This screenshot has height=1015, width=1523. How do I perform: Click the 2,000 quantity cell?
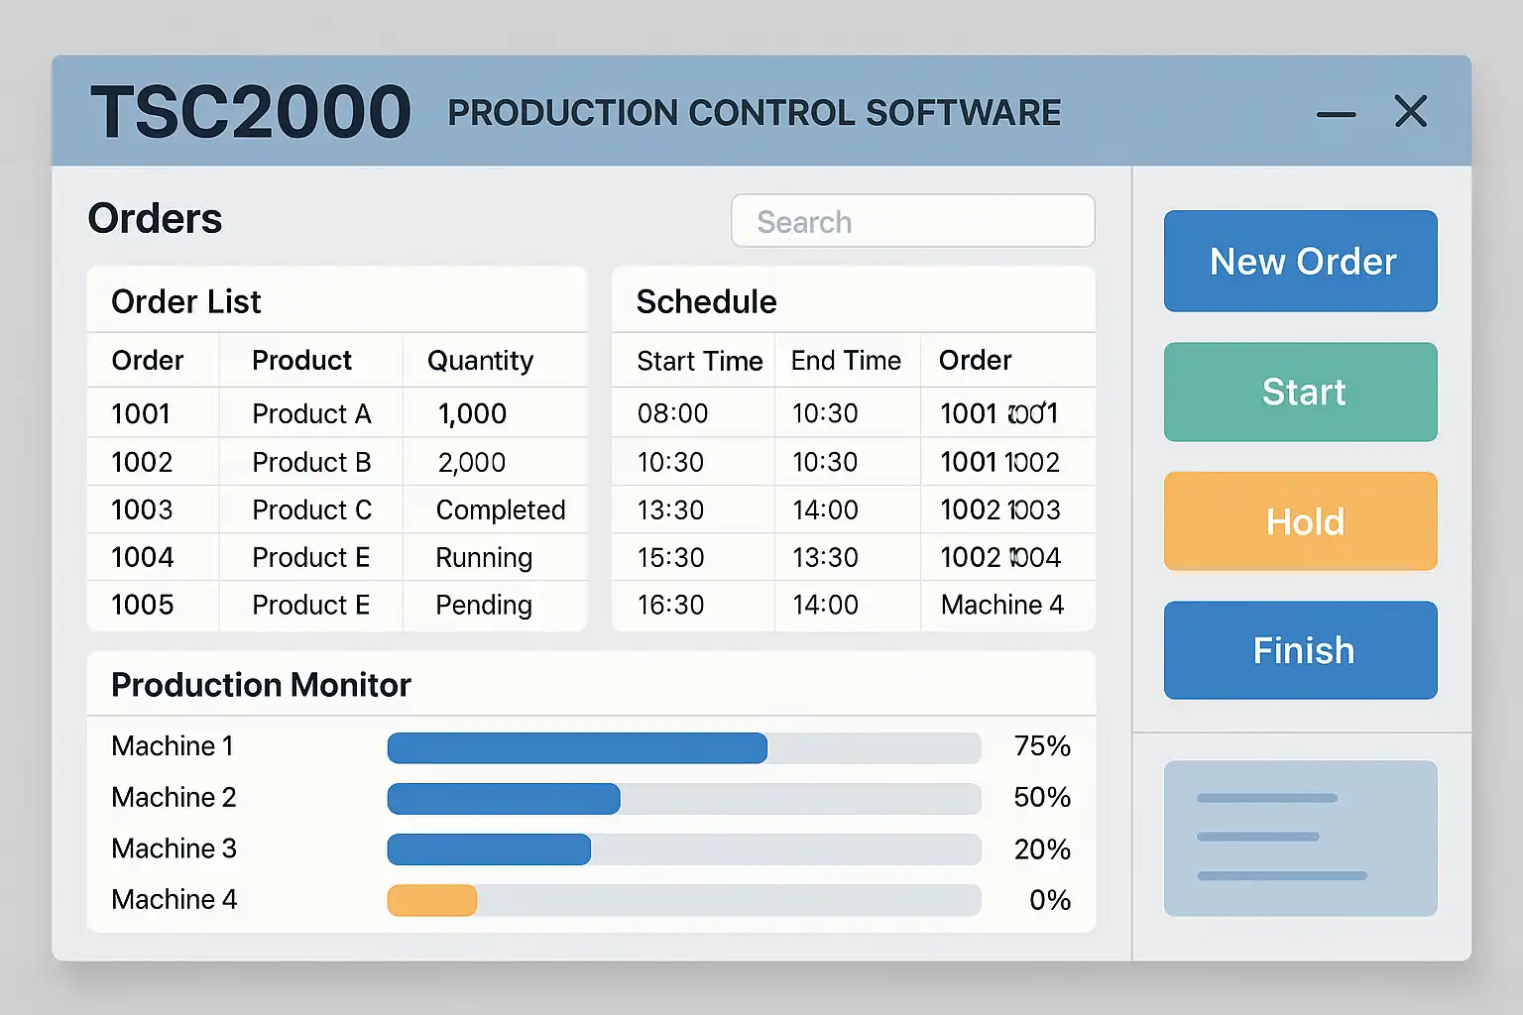(x=472, y=463)
